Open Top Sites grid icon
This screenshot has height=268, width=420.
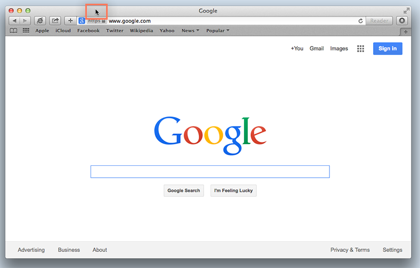[x=26, y=30]
